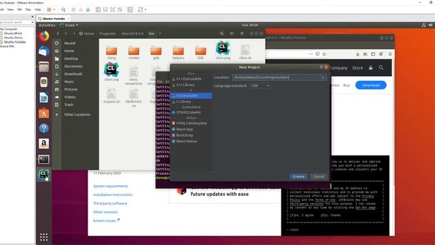Open Installation instructions link
The height and width of the screenshot is (245, 435).
(113, 195)
